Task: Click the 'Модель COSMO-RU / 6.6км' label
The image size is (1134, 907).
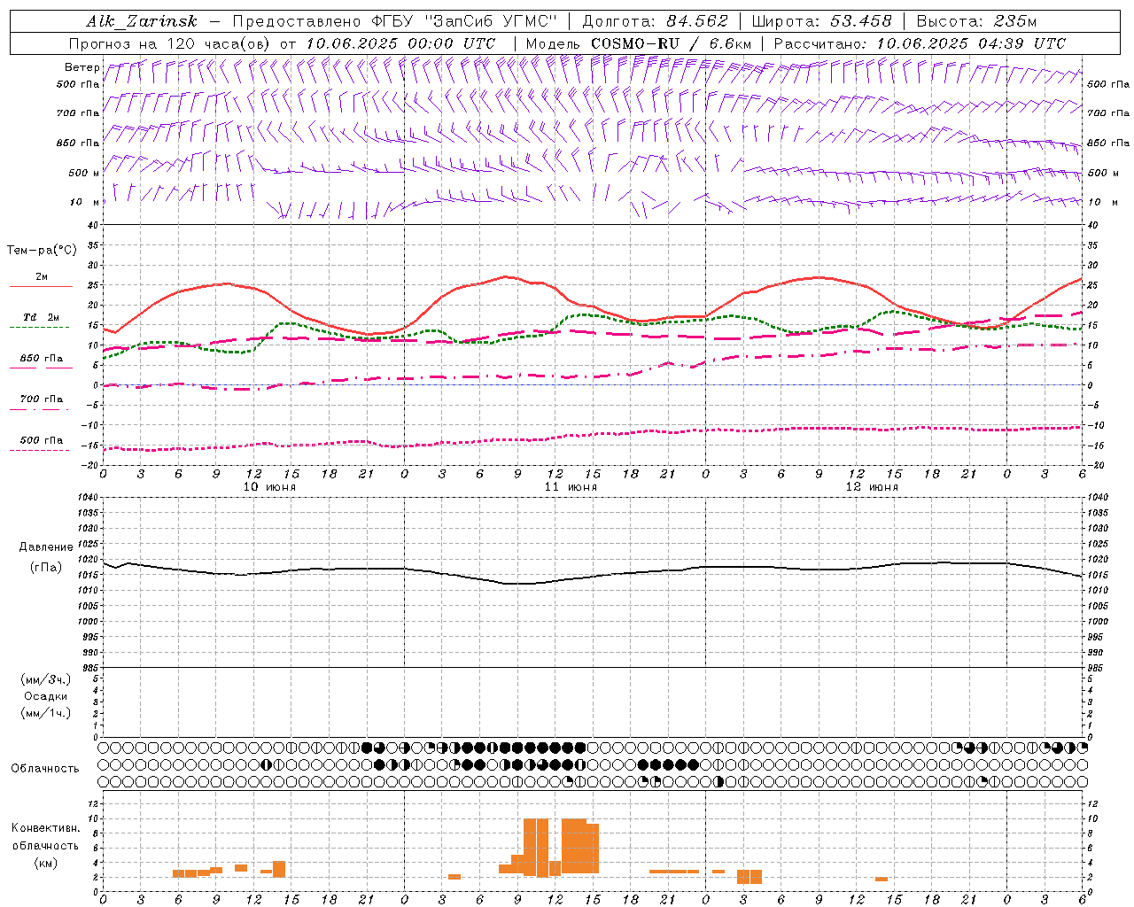Action: 638,43
